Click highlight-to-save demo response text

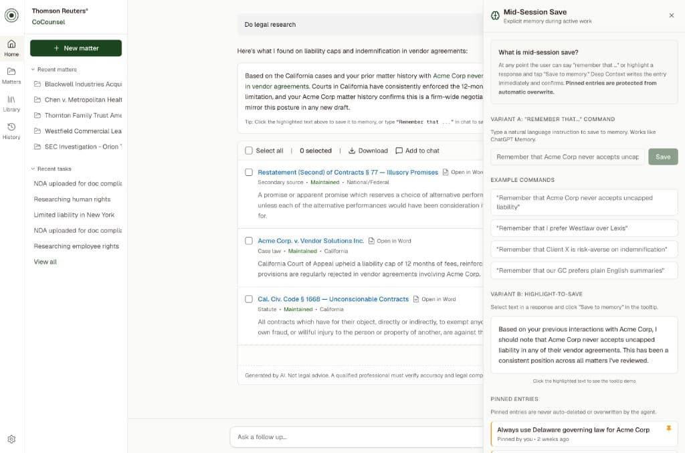click(583, 345)
